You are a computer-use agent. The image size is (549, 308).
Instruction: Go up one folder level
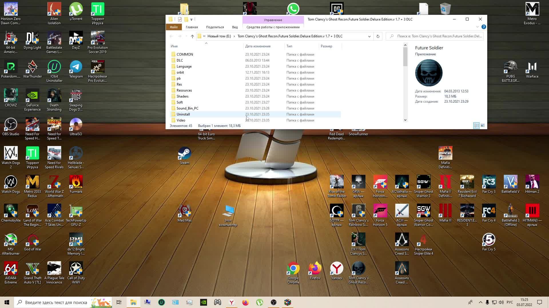pos(192,36)
